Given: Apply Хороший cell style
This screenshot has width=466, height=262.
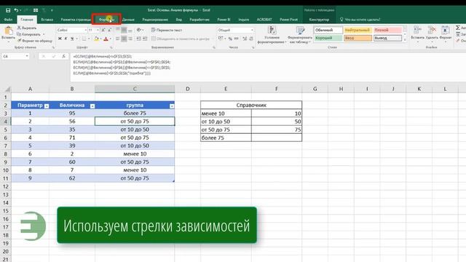Looking at the screenshot, I should click(x=328, y=38).
